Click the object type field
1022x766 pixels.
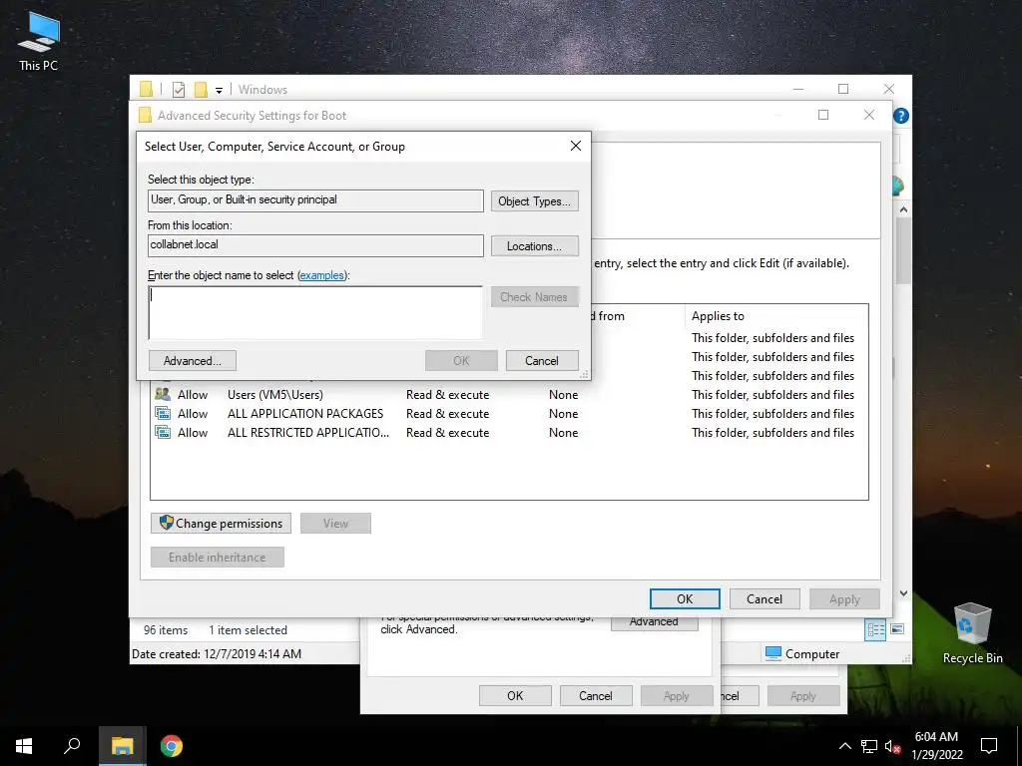point(315,200)
